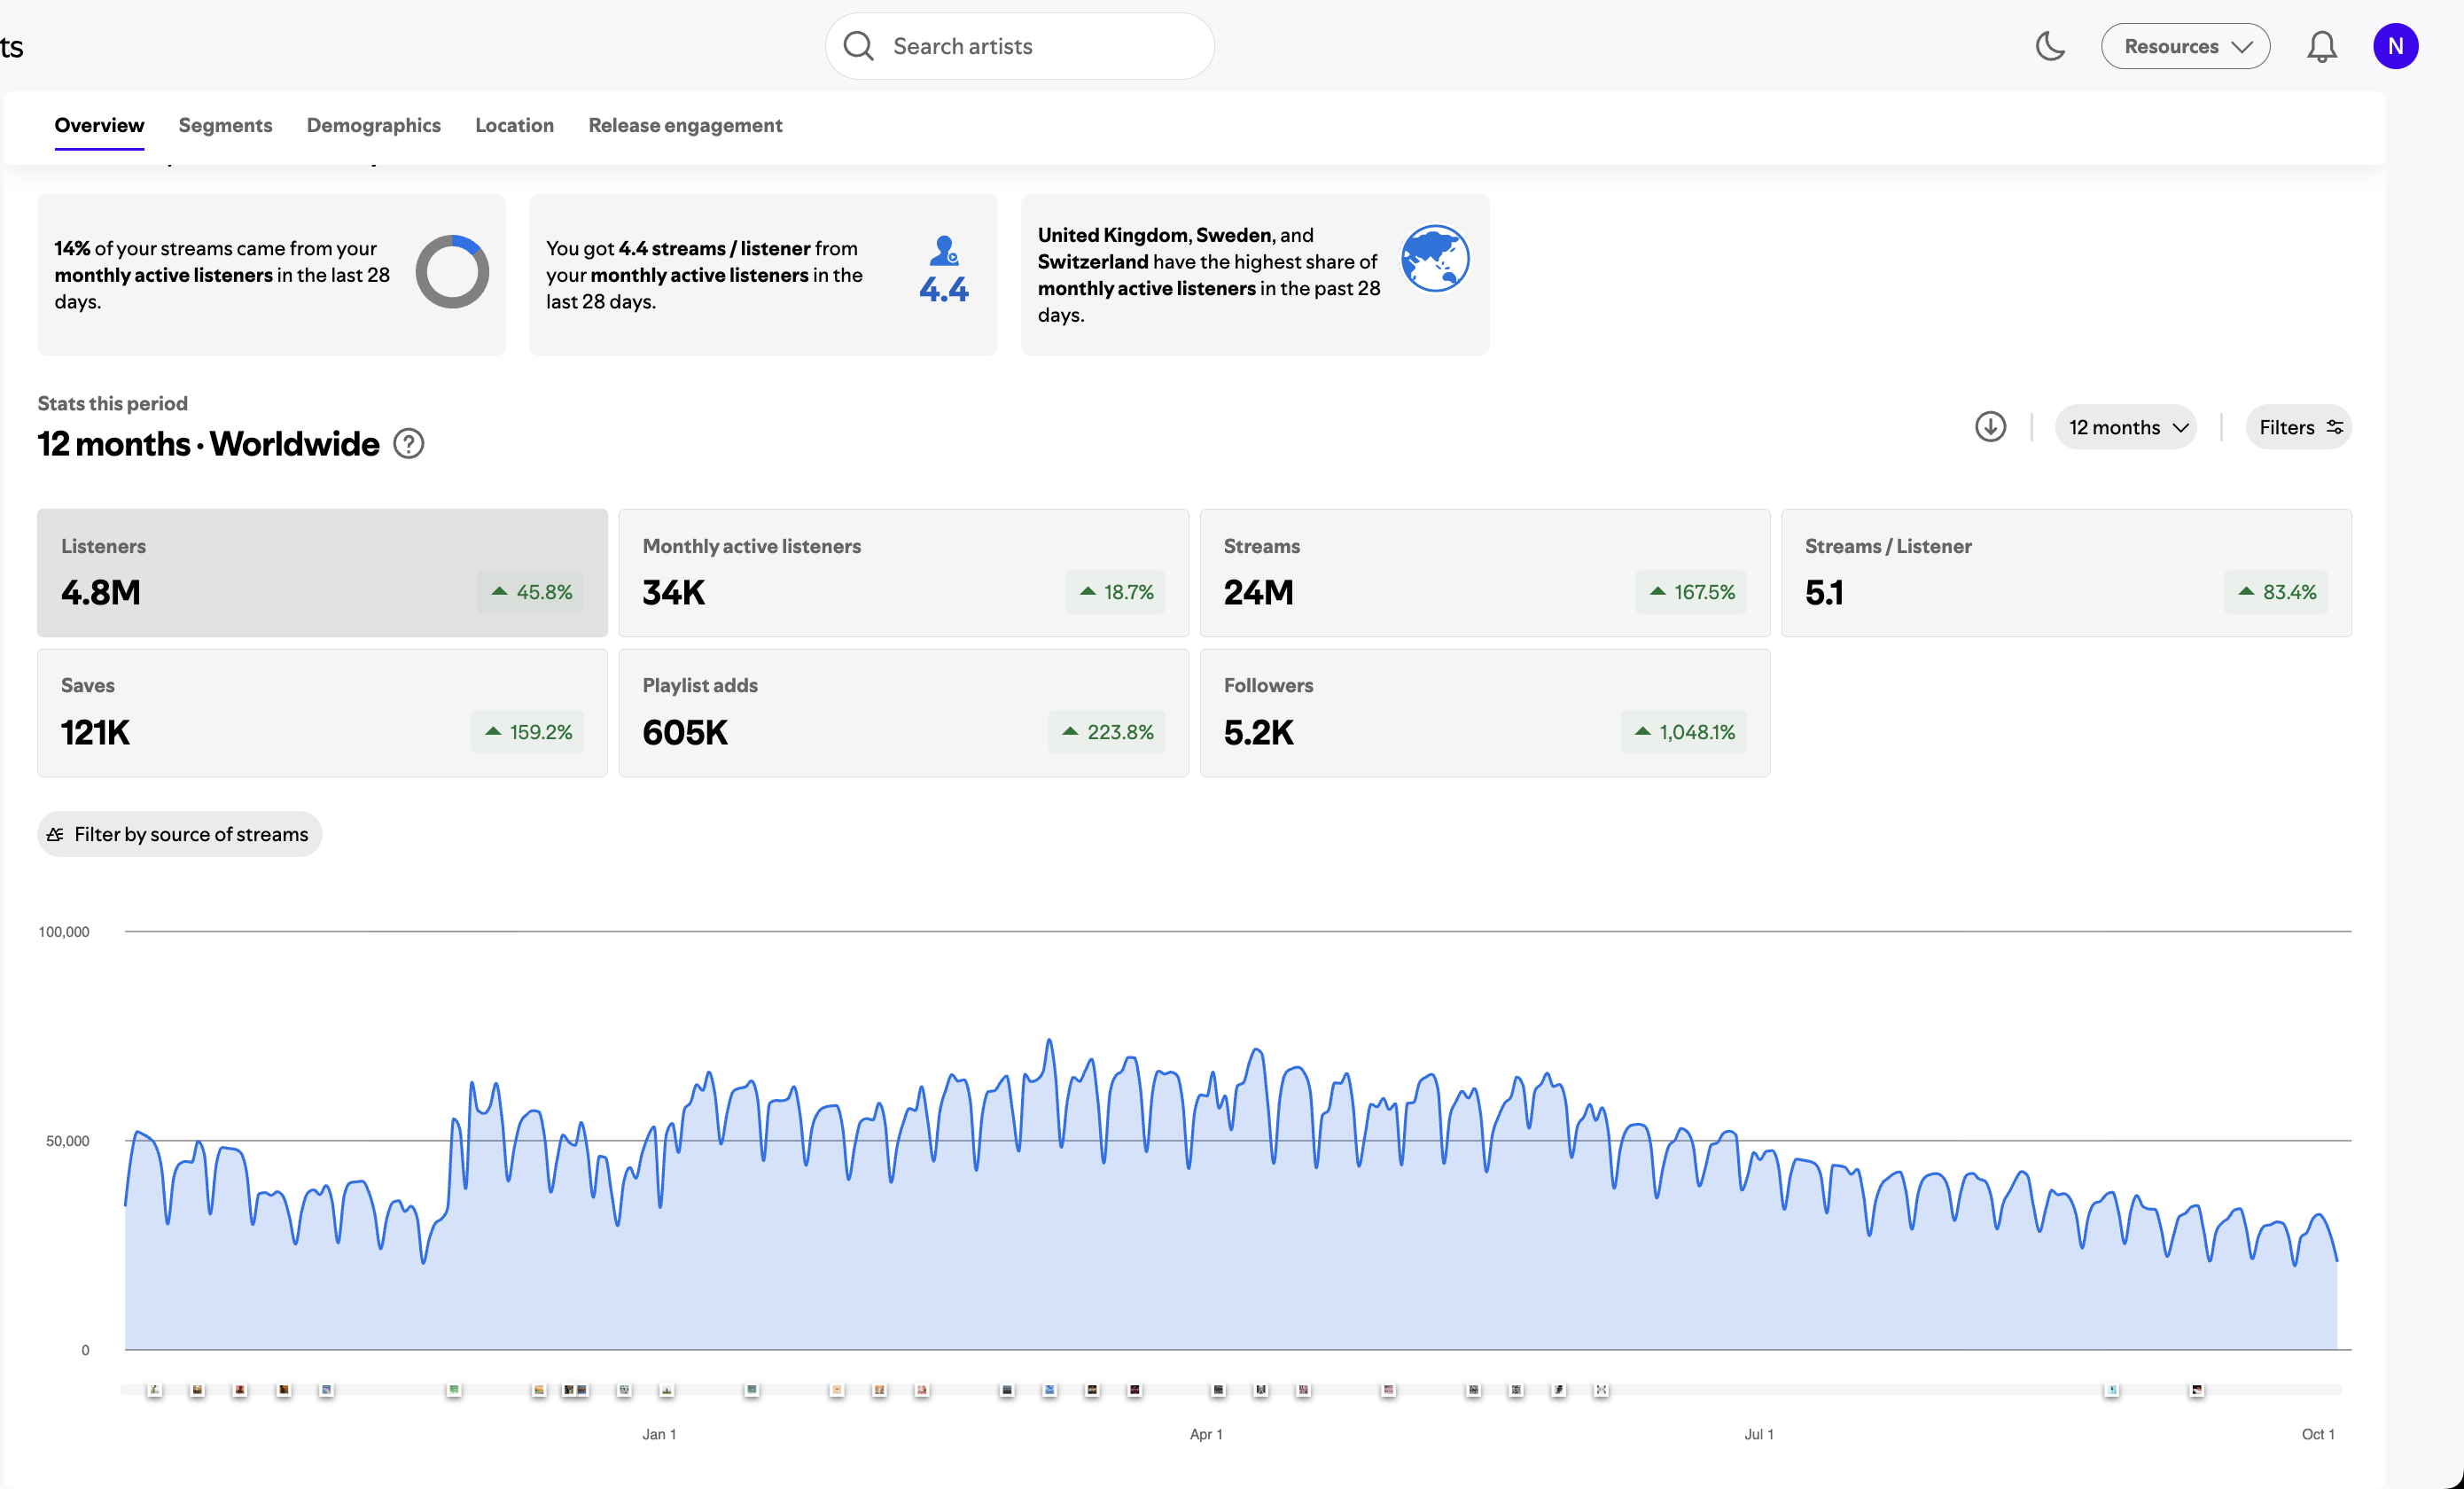
Task: View the Release engagement tab
Action: [685, 125]
